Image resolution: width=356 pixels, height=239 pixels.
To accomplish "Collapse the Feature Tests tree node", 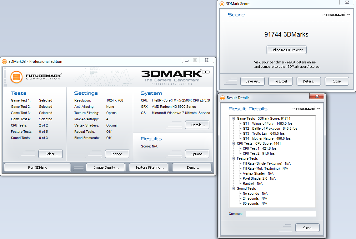I will click(x=233, y=158).
